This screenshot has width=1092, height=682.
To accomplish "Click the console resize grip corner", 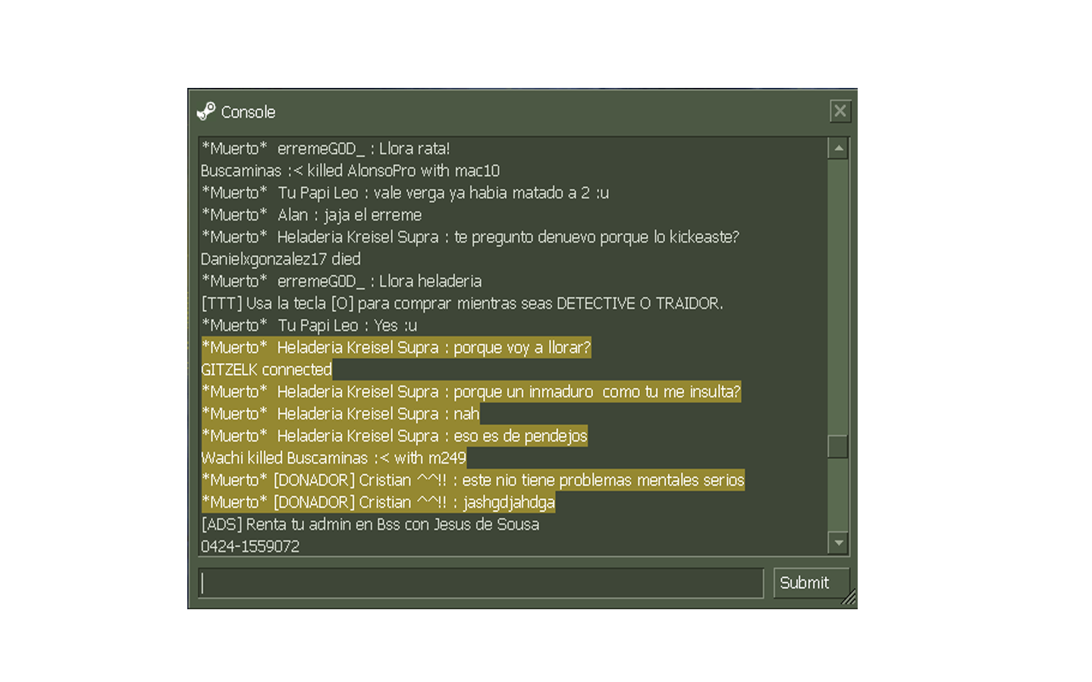I will coord(849,599).
